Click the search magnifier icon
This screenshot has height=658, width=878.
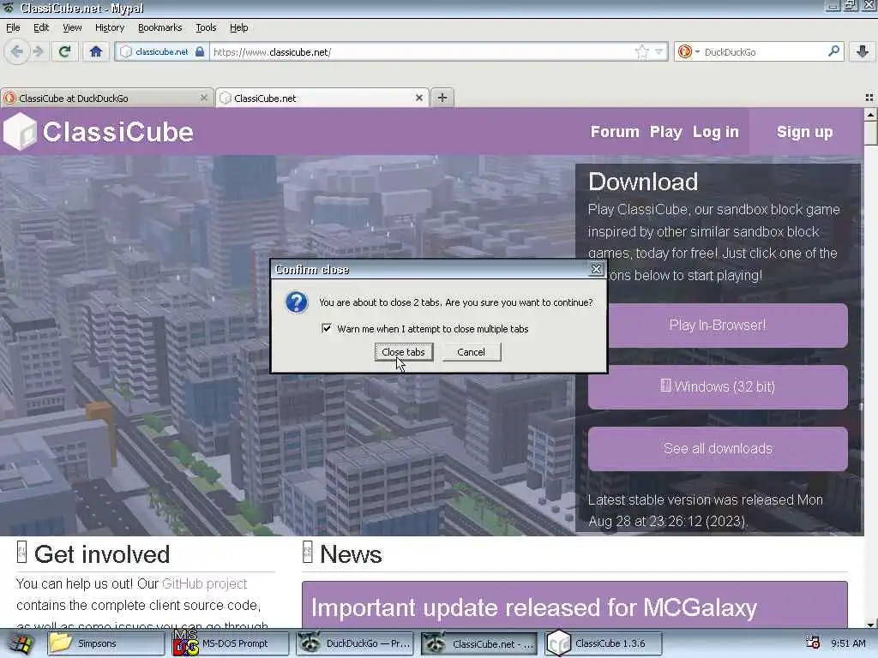[x=833, y=51]
